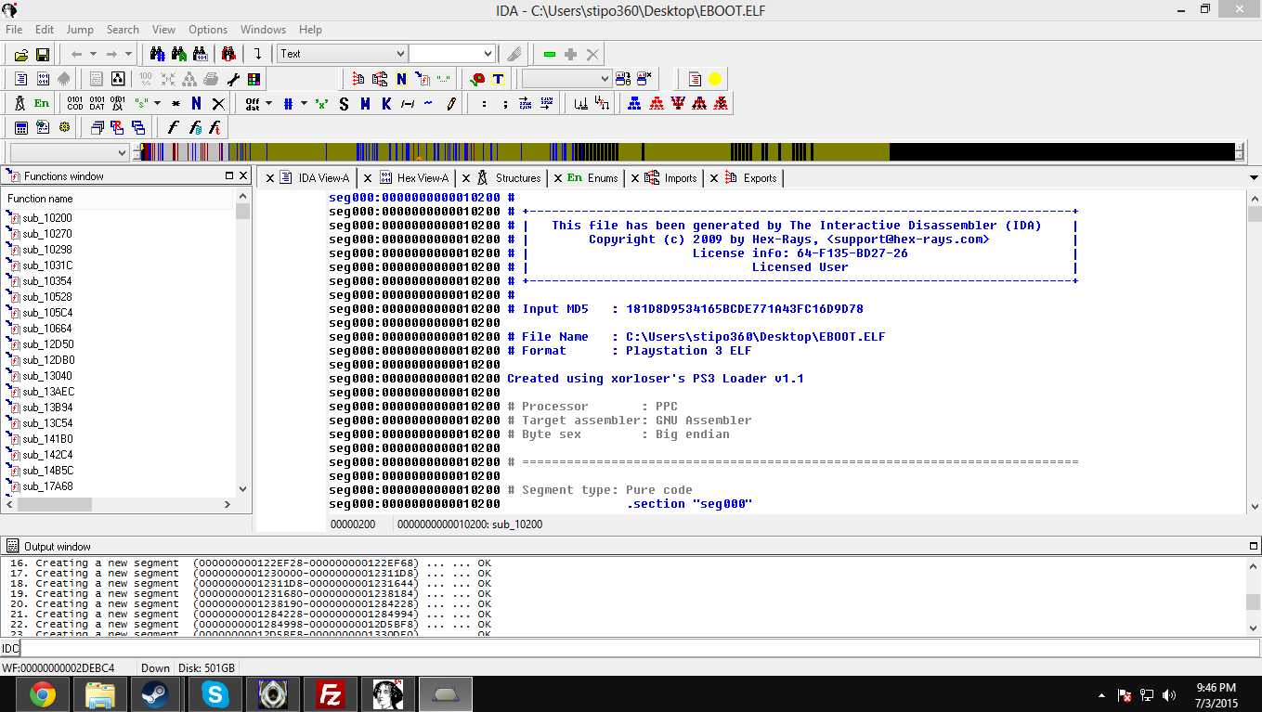Open the Jump menu

(80, 30)
